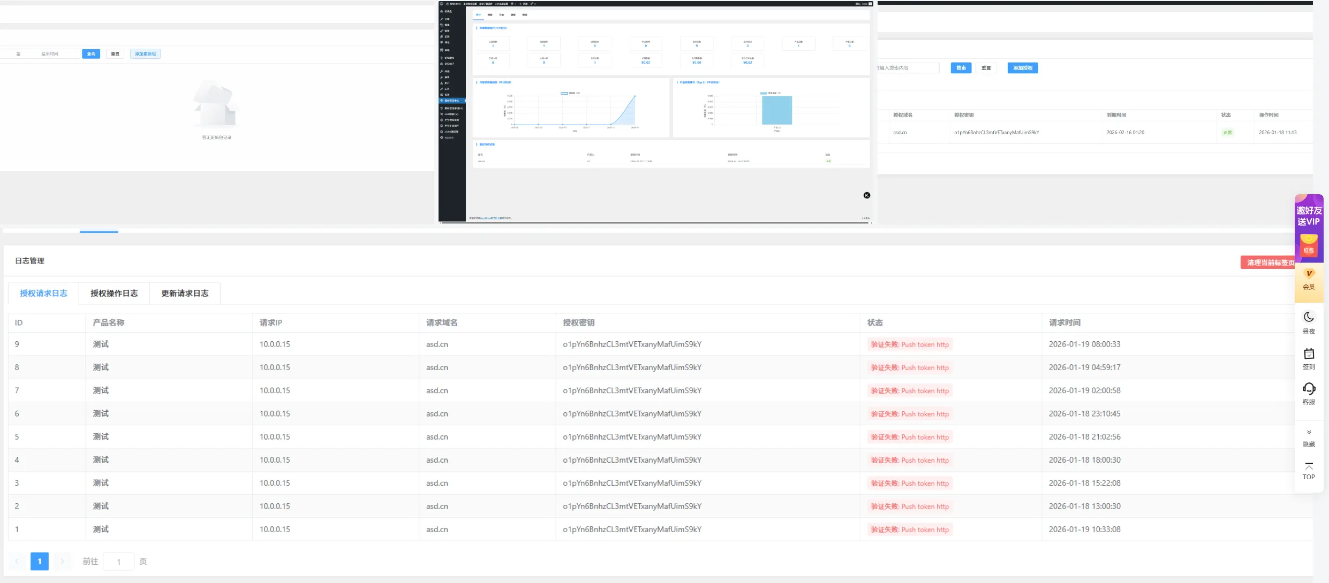Toggle day/night mode moon icon
Image resolution: width=1329 pixels, height=583 pixels.
coord(1309,318)
